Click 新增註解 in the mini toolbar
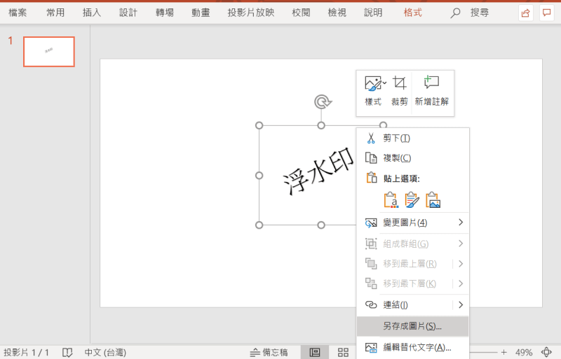This screenshot has width=561, height=359. pos(432,92)
